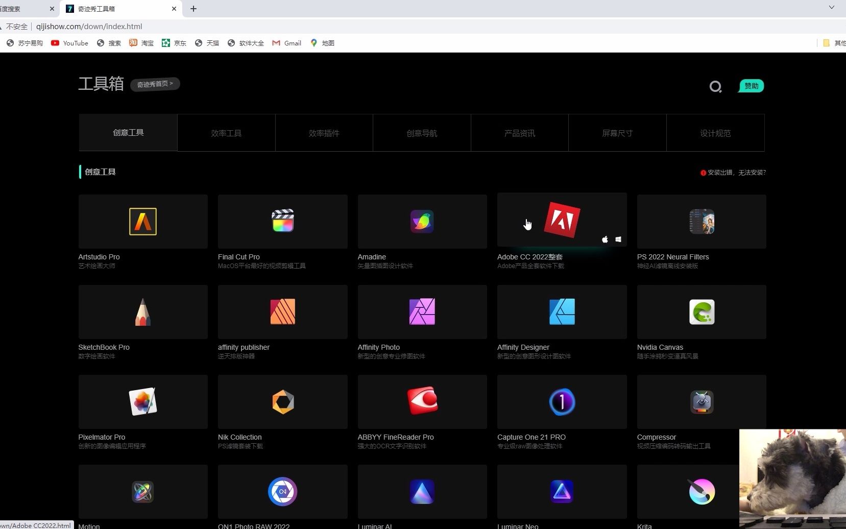Click the Artstudio Pro title text
The height and width of the screenshot is (529, 846).
tap(99, 257)
